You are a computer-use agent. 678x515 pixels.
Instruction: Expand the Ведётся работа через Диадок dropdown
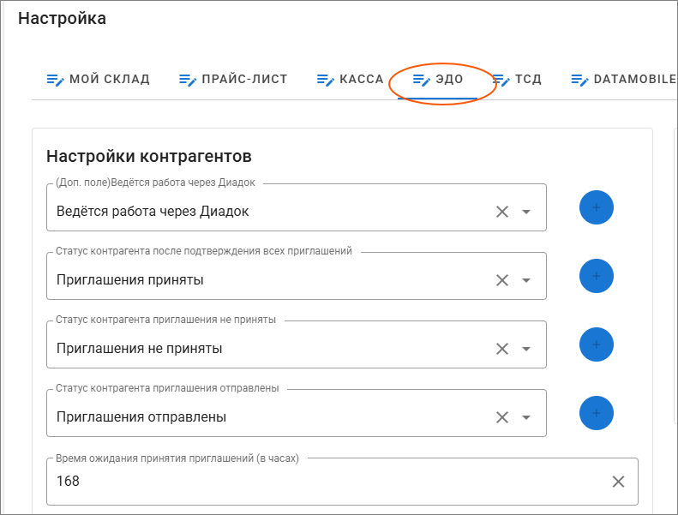tap(526, 212)
